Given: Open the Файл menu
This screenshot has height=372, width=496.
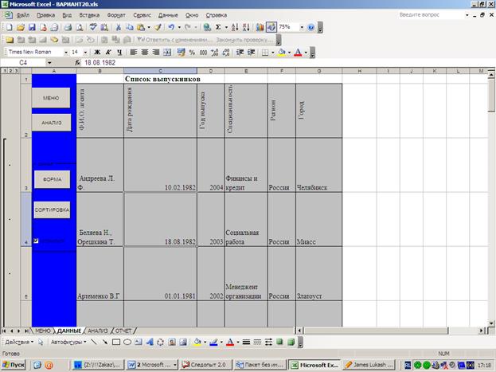Looking at the screenshot, I should point(23,15).
